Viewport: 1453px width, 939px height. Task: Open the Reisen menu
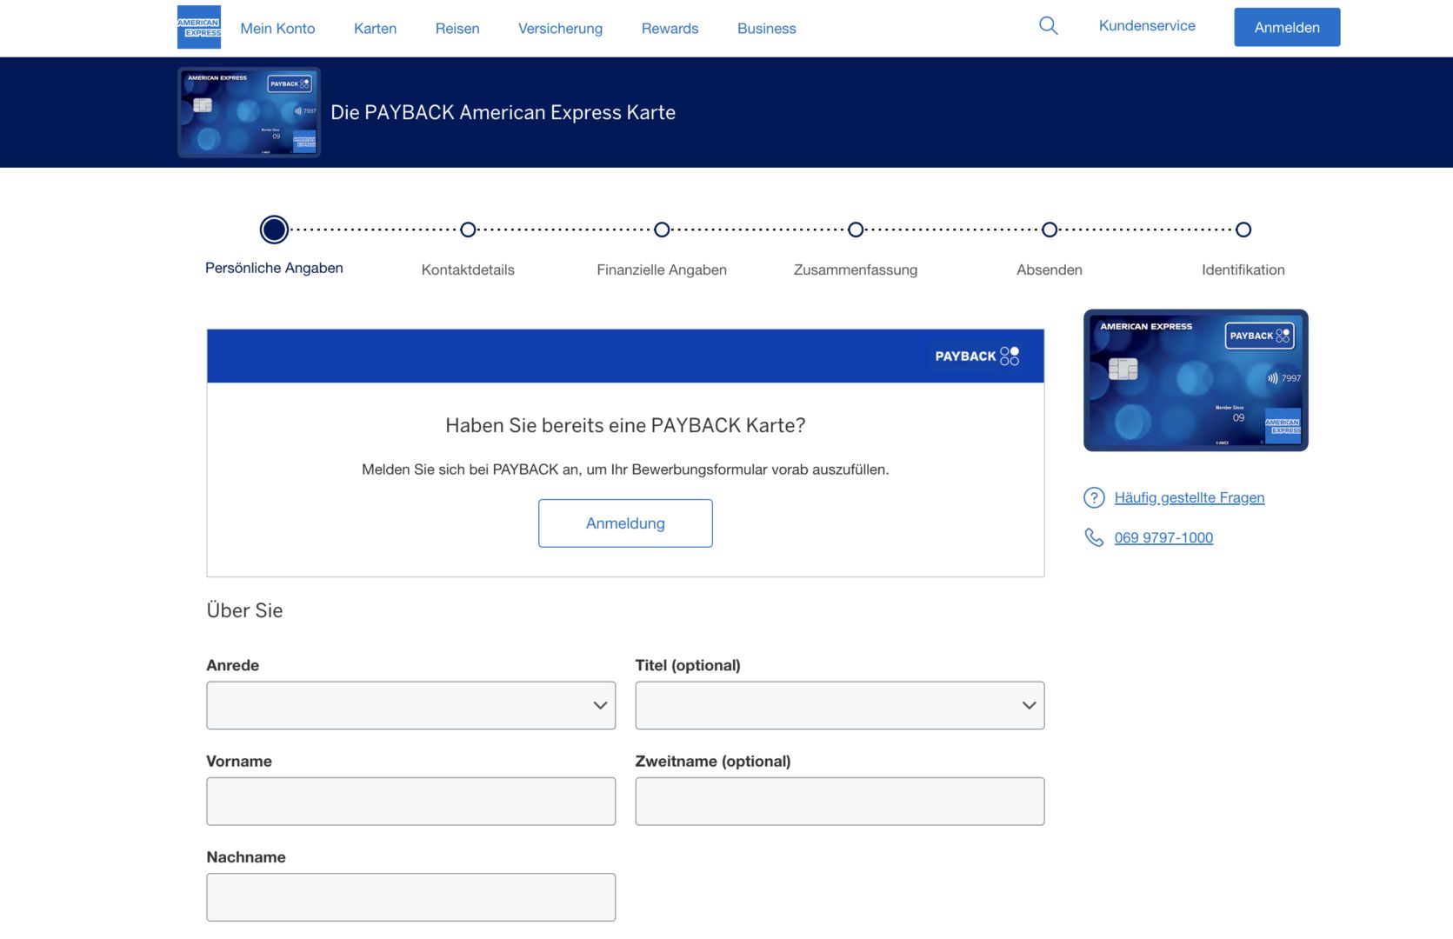[x=457, y=29]
